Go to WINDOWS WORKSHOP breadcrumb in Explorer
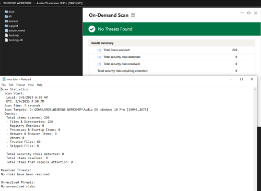261x191 pixels. [x=17, y=3]
